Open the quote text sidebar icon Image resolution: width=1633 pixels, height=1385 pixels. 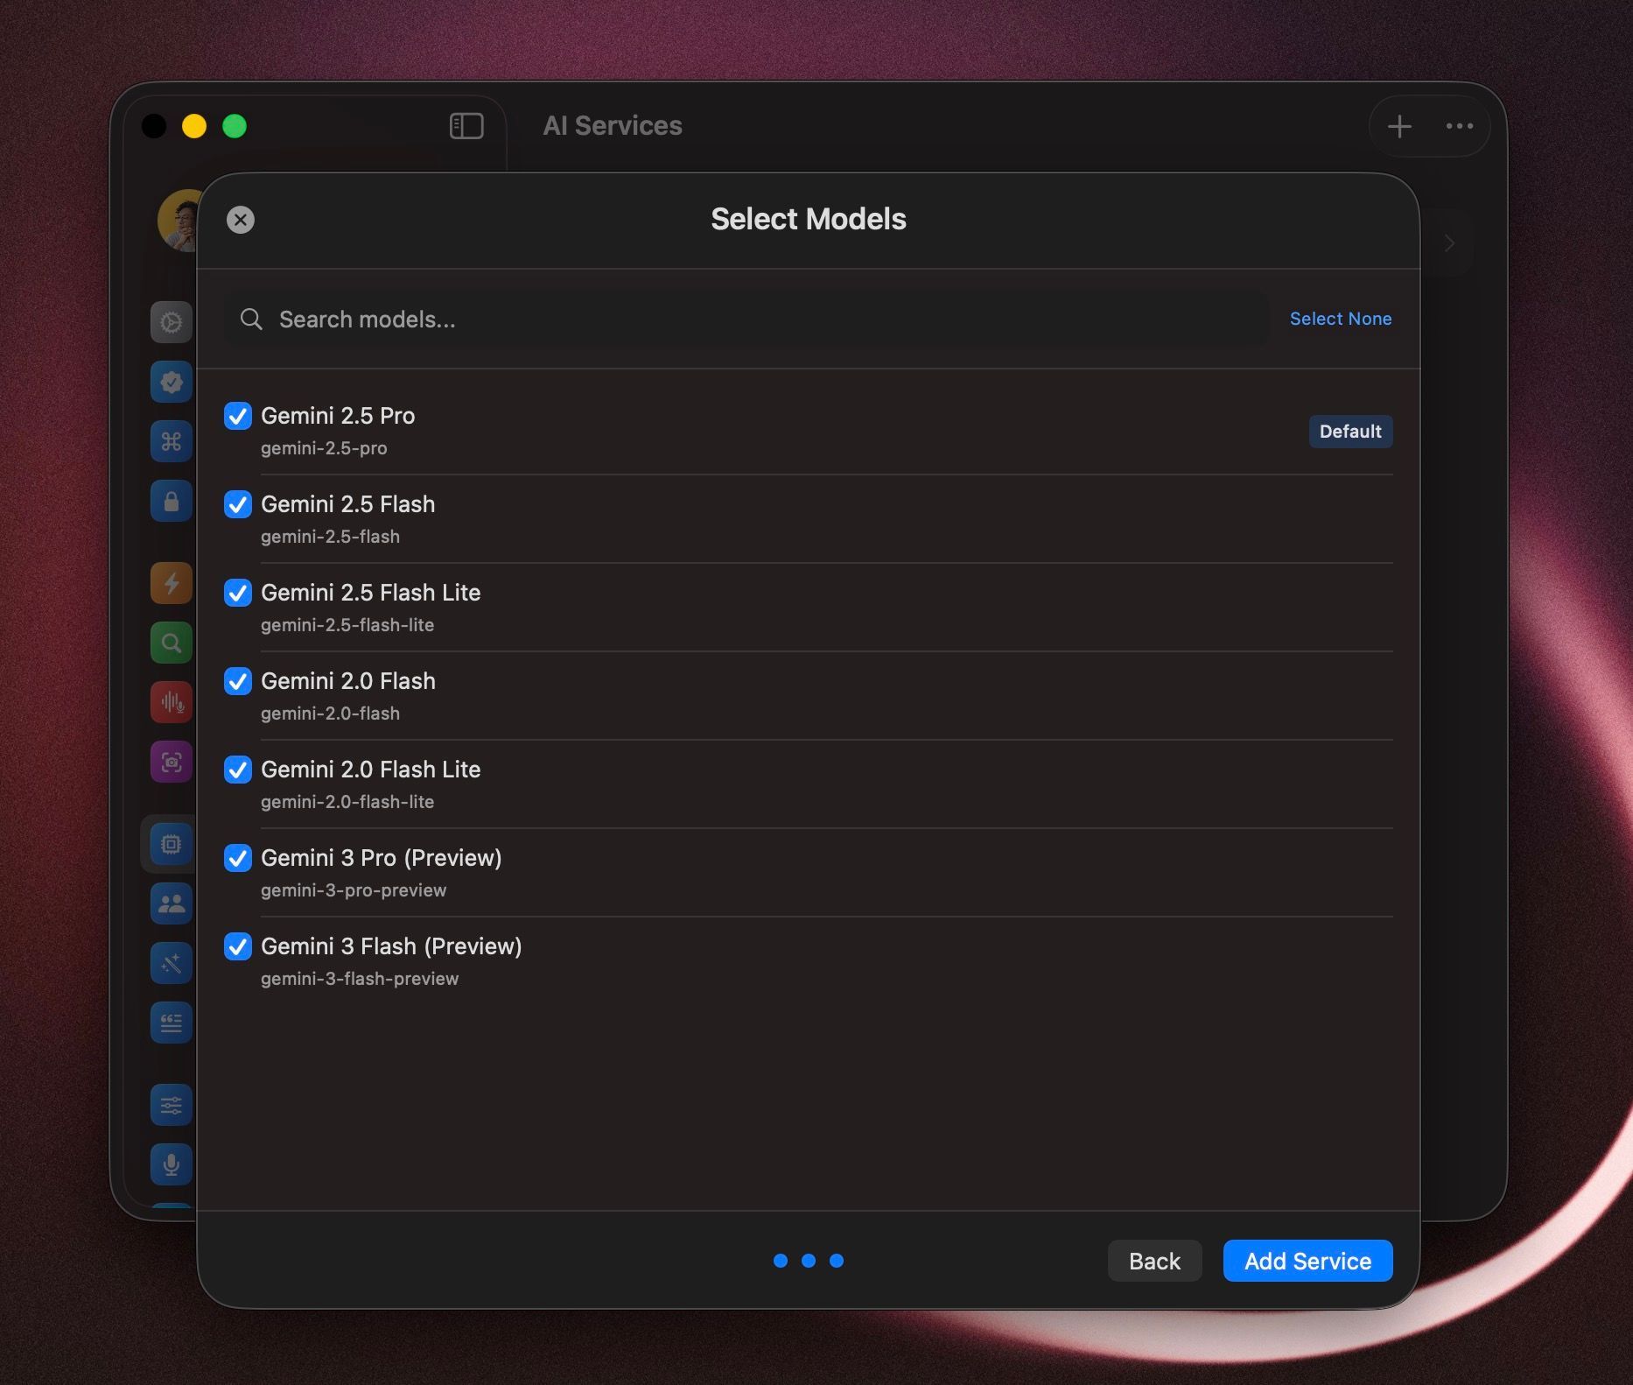click(172, 1023)
